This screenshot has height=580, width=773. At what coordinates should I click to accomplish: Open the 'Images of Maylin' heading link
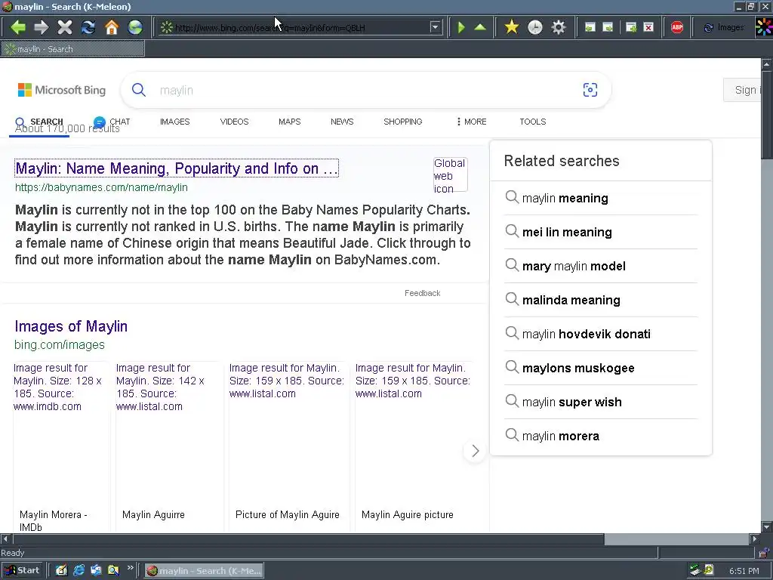coord(71,326)
